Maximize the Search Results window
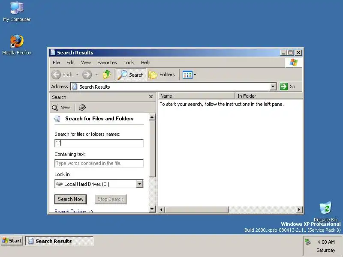Image resolution: width=343 pixels, height=257 pixels. pos(291,53)
